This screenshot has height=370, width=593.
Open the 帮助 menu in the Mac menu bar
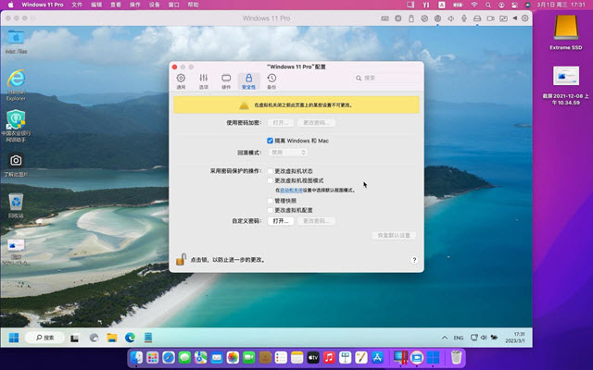tap(193, 5)
